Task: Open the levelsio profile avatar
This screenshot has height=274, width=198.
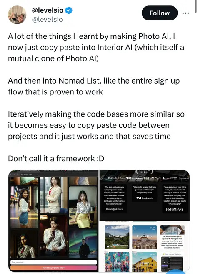Action: 17,15
